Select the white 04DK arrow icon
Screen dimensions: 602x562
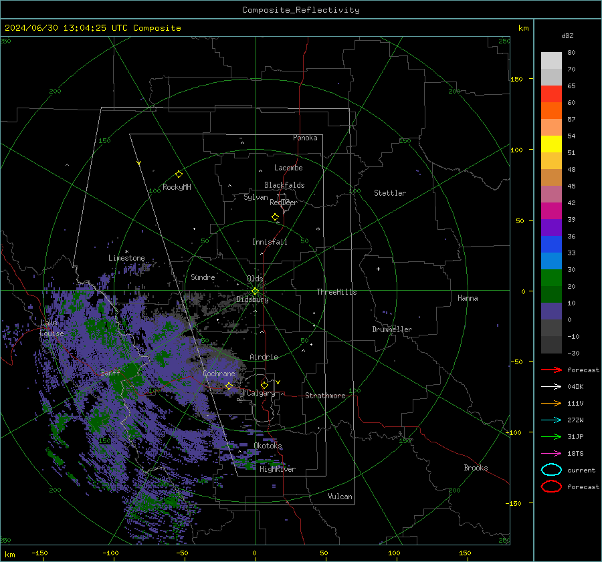click(x=551, y=387)
